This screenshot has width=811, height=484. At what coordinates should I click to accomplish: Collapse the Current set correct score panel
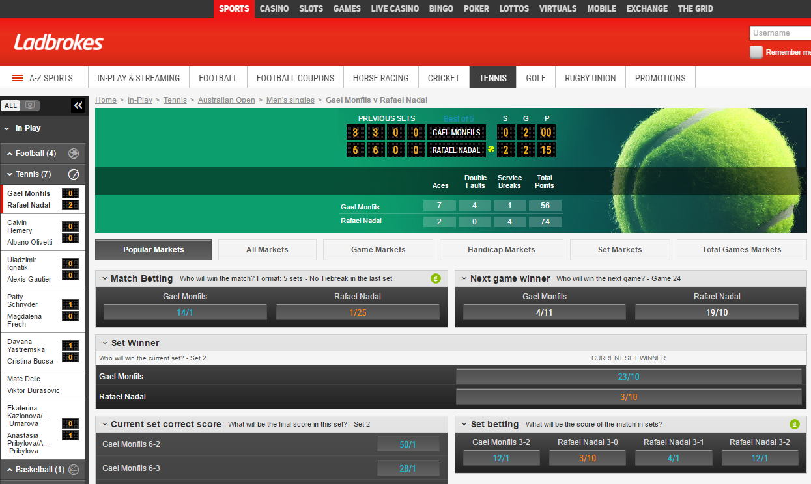pyautogui.click(x=104, y=424)
